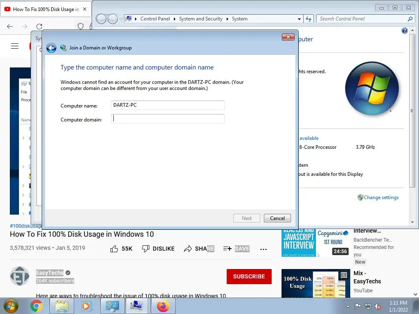The width and height of the screenshot is (419, 314).
Task: Click the DISLIKE thumbs down button
Action: 158,249
